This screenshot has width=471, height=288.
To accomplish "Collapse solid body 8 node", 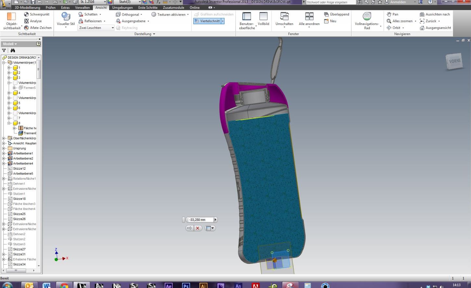I will 9,123.
